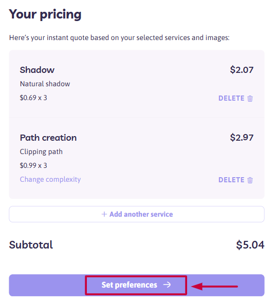This screenshot has height=304, width=275.
Task: Select the Shadow service heading
Action: click(x=37, y=70)
